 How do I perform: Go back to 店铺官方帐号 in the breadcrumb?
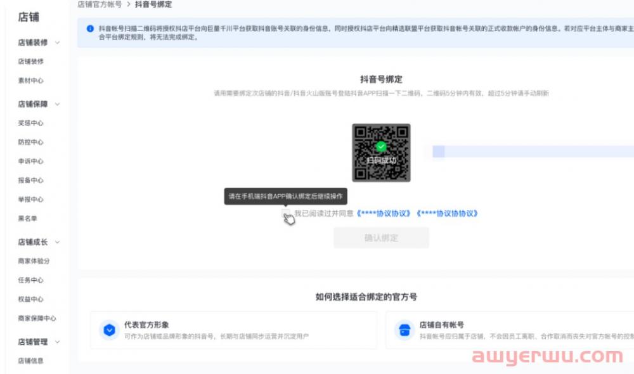click(100, 4)
